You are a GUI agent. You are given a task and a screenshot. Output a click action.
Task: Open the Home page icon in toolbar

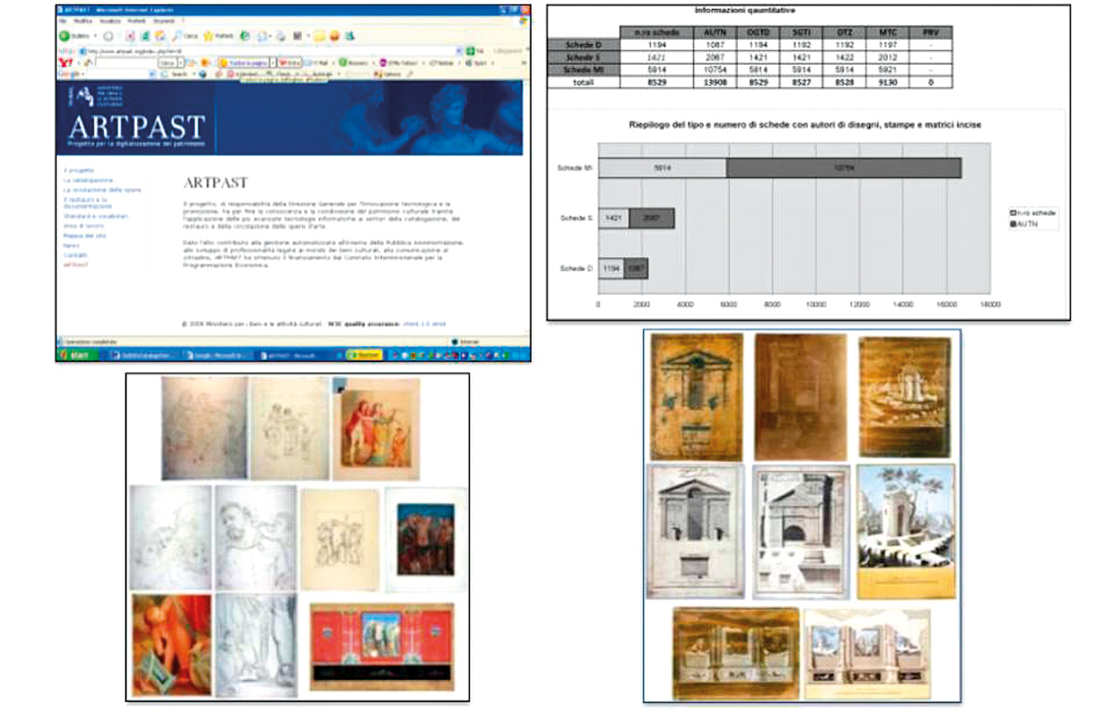(x=159, y=36)
